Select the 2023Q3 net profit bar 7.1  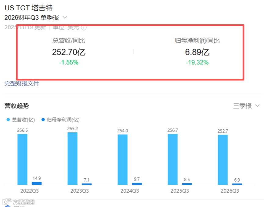click(87, 184)
